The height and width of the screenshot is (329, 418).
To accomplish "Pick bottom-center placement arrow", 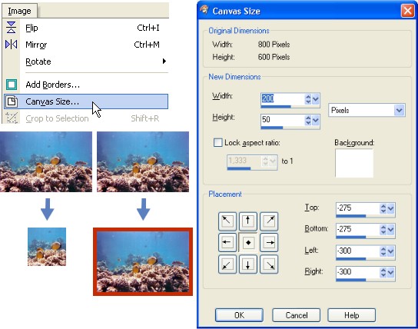I will [x=248, y=264].
